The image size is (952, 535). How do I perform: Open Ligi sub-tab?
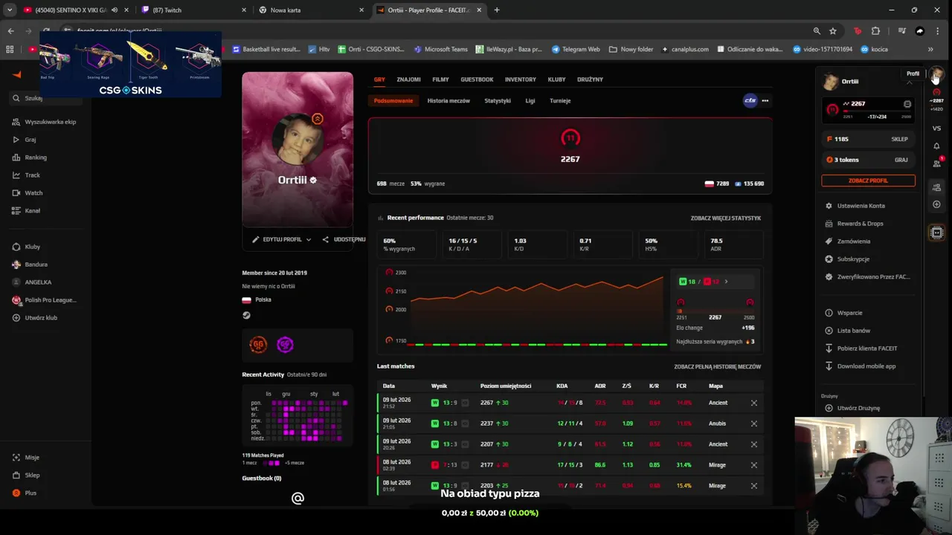point(530,100)
